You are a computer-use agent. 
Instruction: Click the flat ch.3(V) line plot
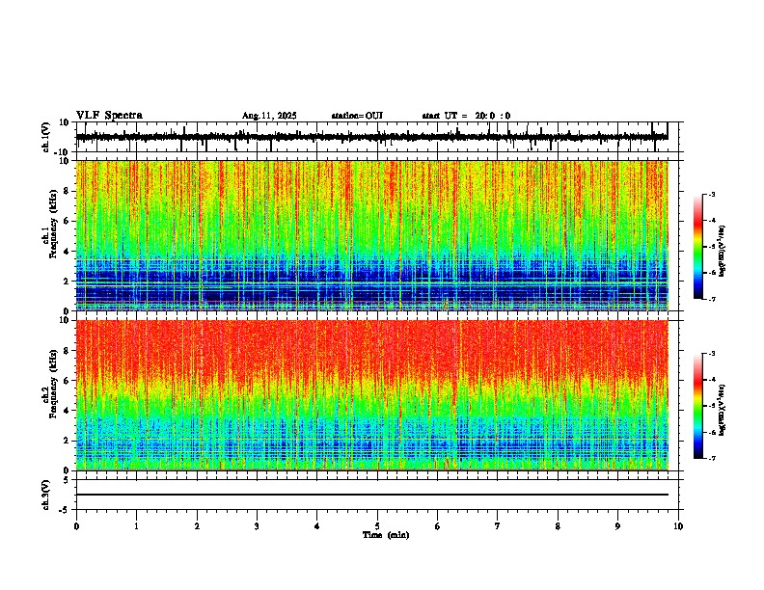coord(377,495)
